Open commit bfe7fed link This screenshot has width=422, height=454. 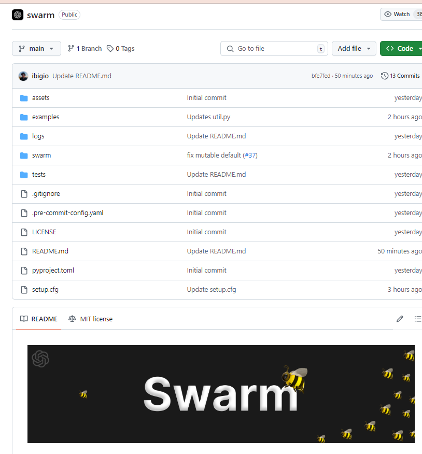point(320,76)
